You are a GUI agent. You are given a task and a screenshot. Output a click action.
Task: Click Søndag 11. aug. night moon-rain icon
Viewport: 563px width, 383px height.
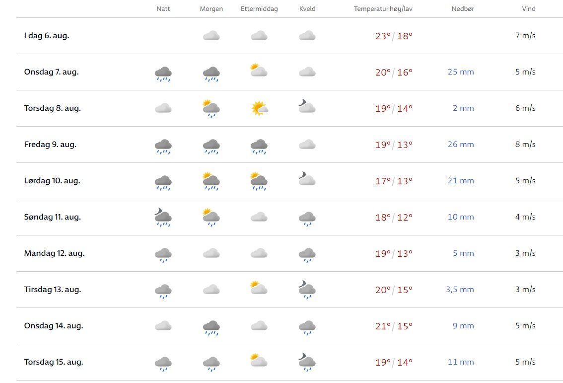[x=163, y=217]
